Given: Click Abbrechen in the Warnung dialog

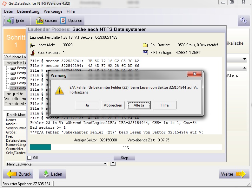Looking at the screenshot, I should click(113, 105).
